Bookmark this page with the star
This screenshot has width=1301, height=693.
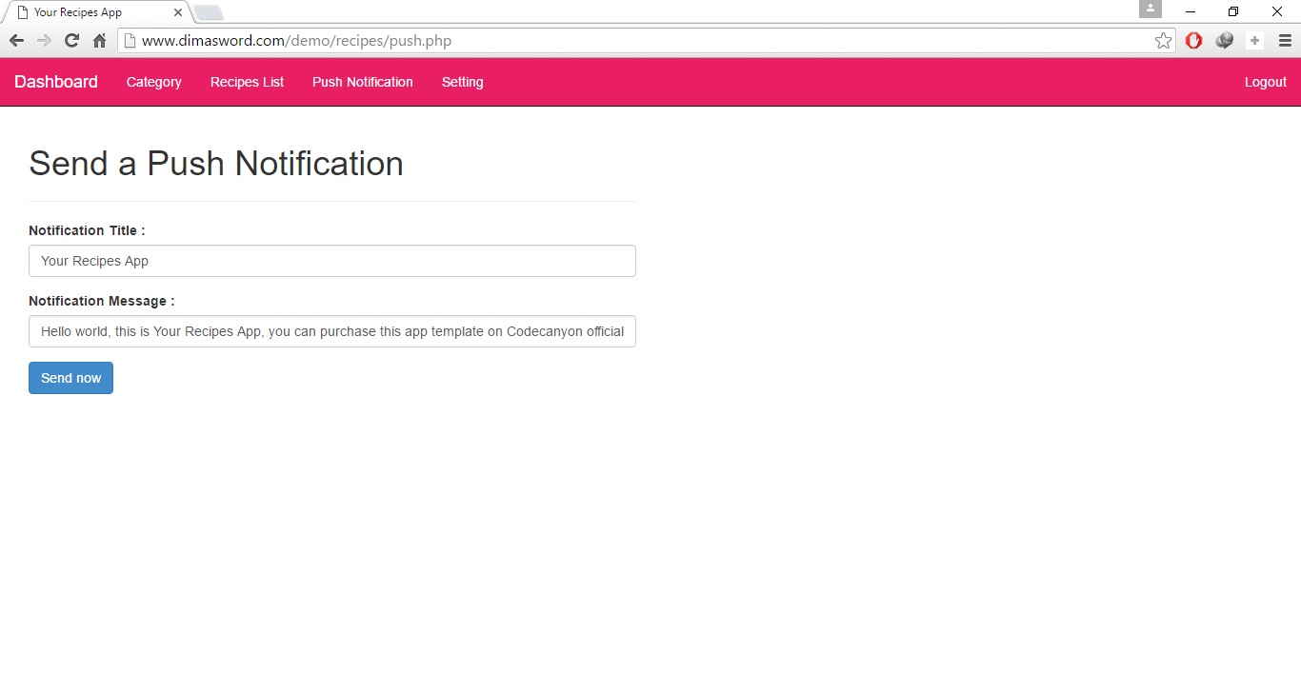1163,41
